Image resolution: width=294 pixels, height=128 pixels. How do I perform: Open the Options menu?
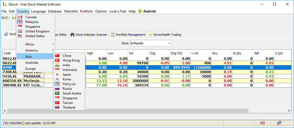pos(101,11)
